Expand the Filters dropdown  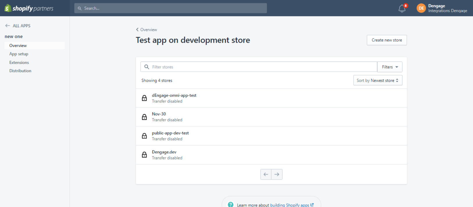[x=390, y=67]
